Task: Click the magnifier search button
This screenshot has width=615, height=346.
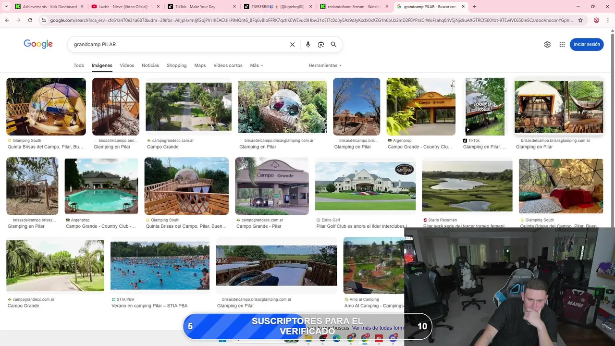Action: [333, 44]
